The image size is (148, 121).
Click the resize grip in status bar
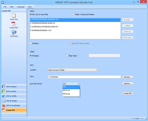[x=146, y=119]
